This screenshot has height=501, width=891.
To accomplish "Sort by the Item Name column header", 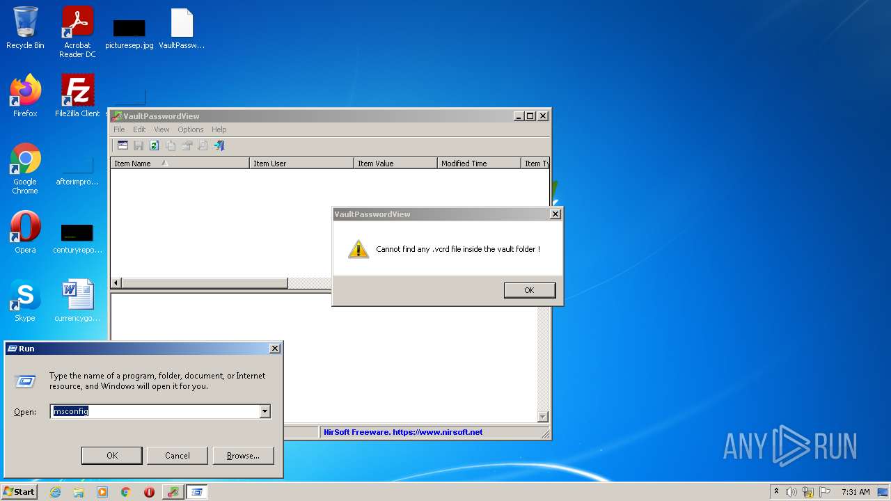I will point(180,164).
